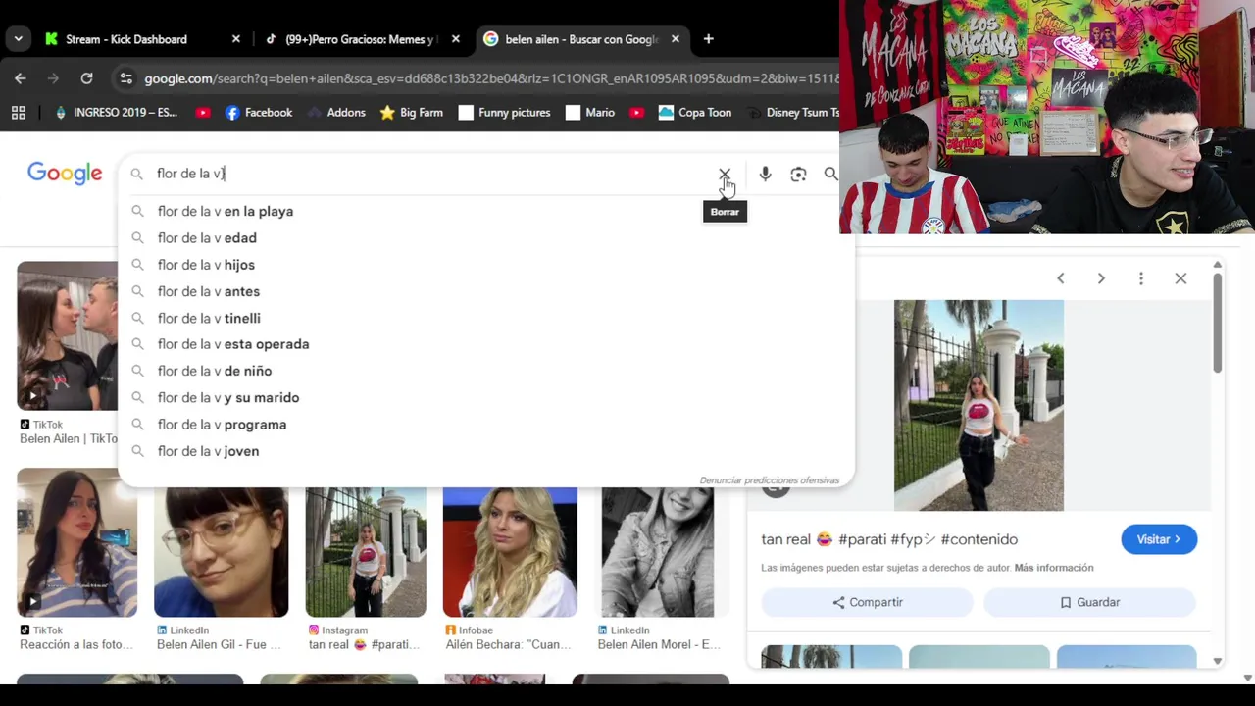Choose suggestion flor de la v de niño
Image resolution: width=1255 pixels, height=706 pixels.
click(x=485, y=371)
